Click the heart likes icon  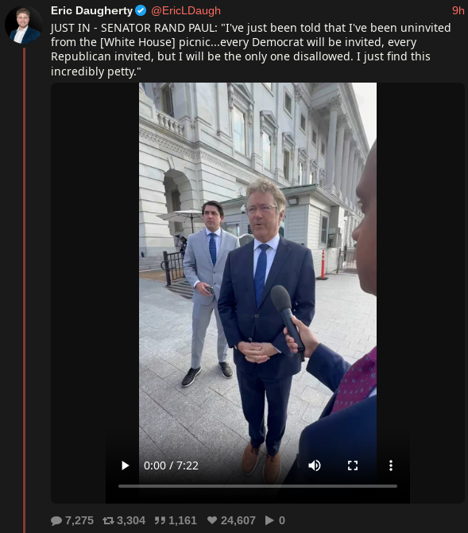212,520
